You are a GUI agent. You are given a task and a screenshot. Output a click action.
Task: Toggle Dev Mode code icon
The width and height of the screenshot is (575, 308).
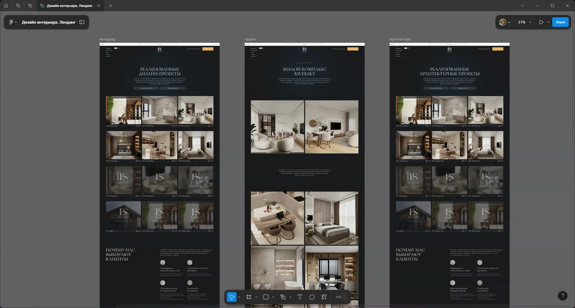pyautogui.click(x=339, y=297)
